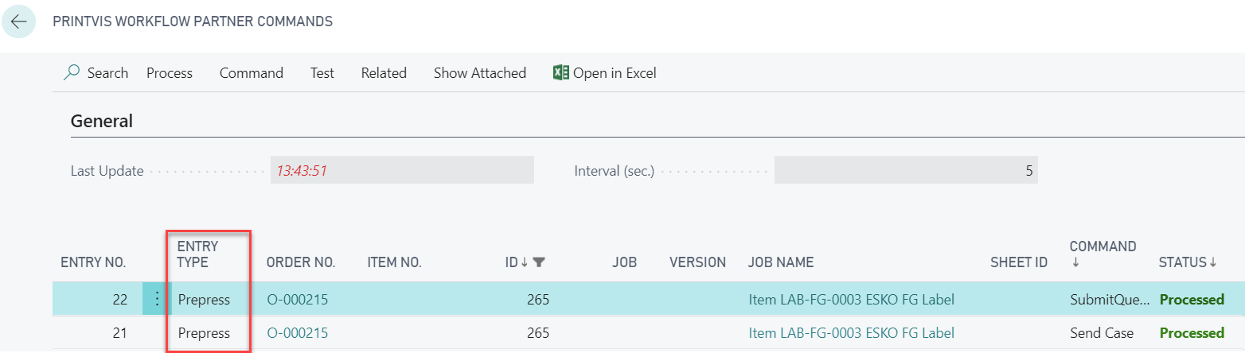
Task: Open order O-000215 link in row 22
Action: 298,300
